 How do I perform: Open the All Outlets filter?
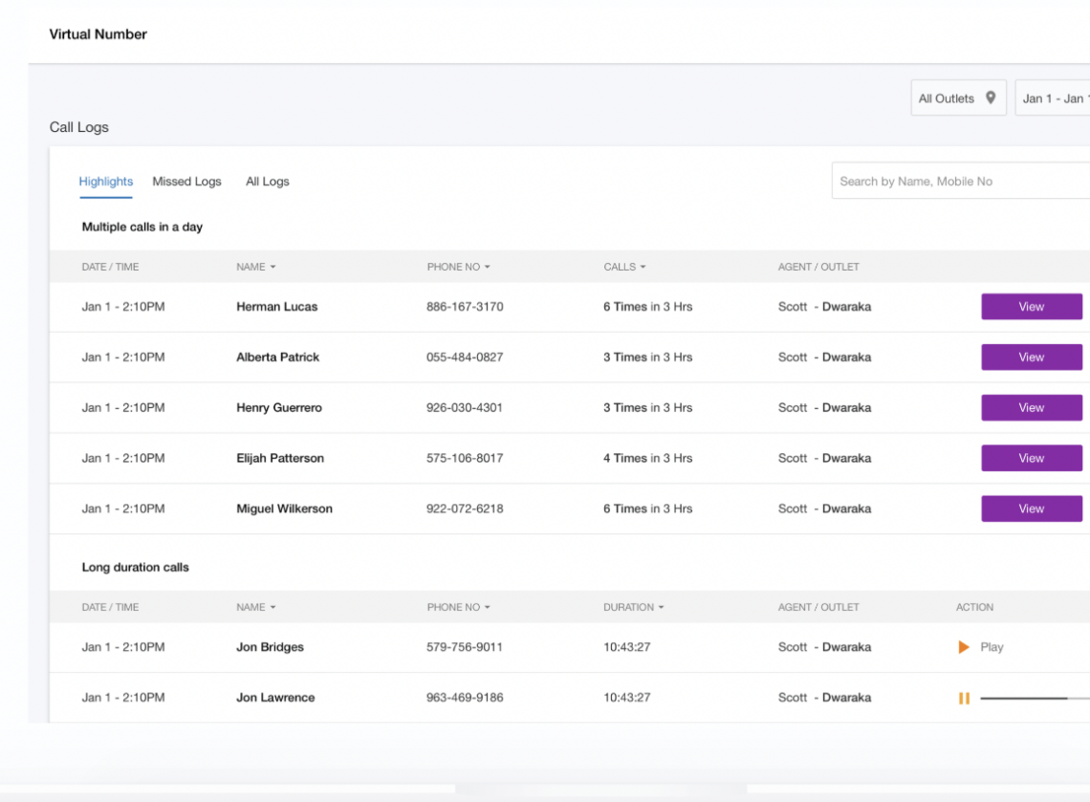click(947, 98)
